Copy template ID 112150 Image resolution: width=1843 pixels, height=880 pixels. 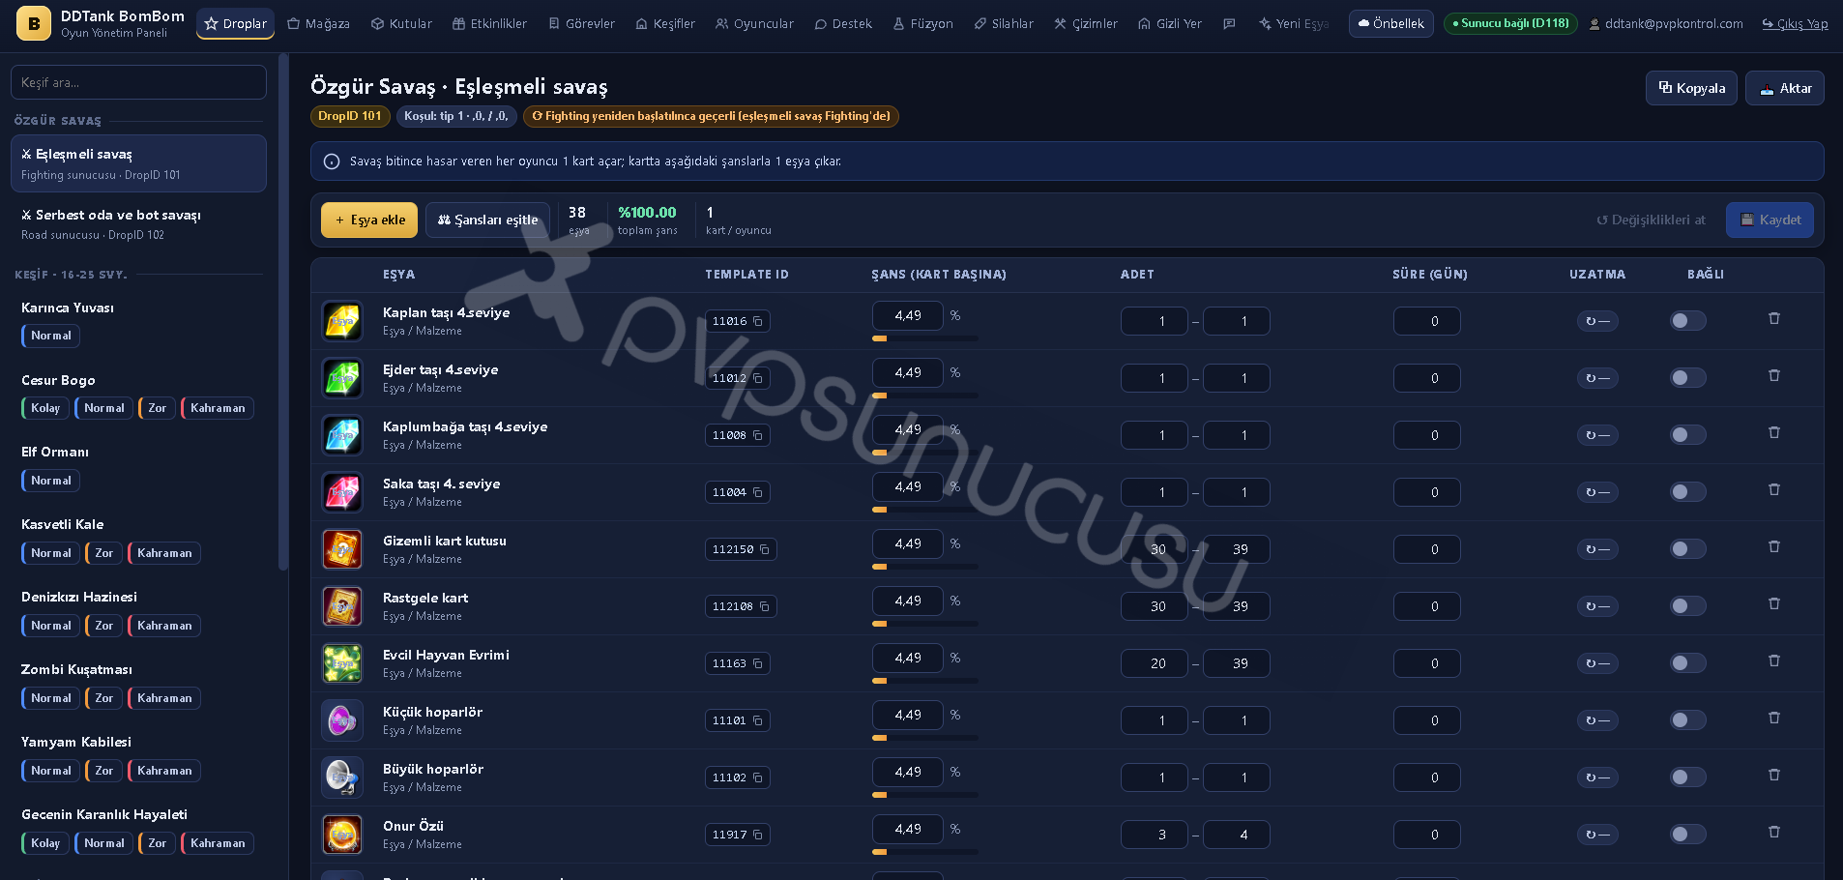[765, 550]
